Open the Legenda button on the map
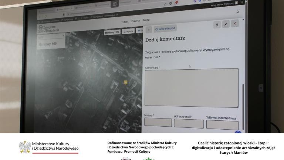The height and width of the screenshot is (160, 284). [128, 31]
